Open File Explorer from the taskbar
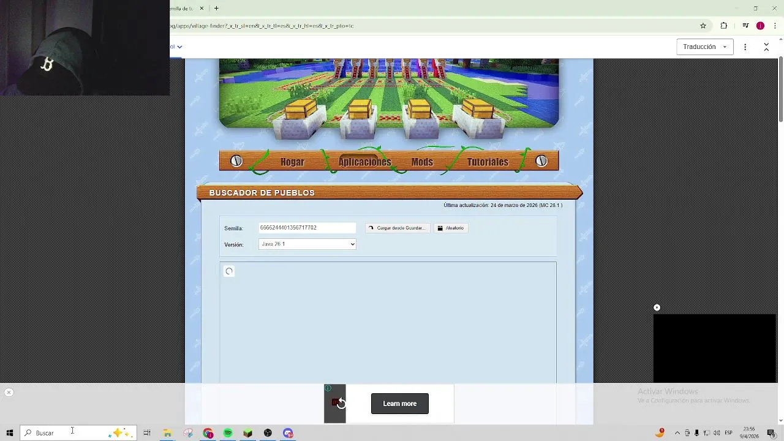This screenshot has width=784, height=441. [x=167, y=433]
